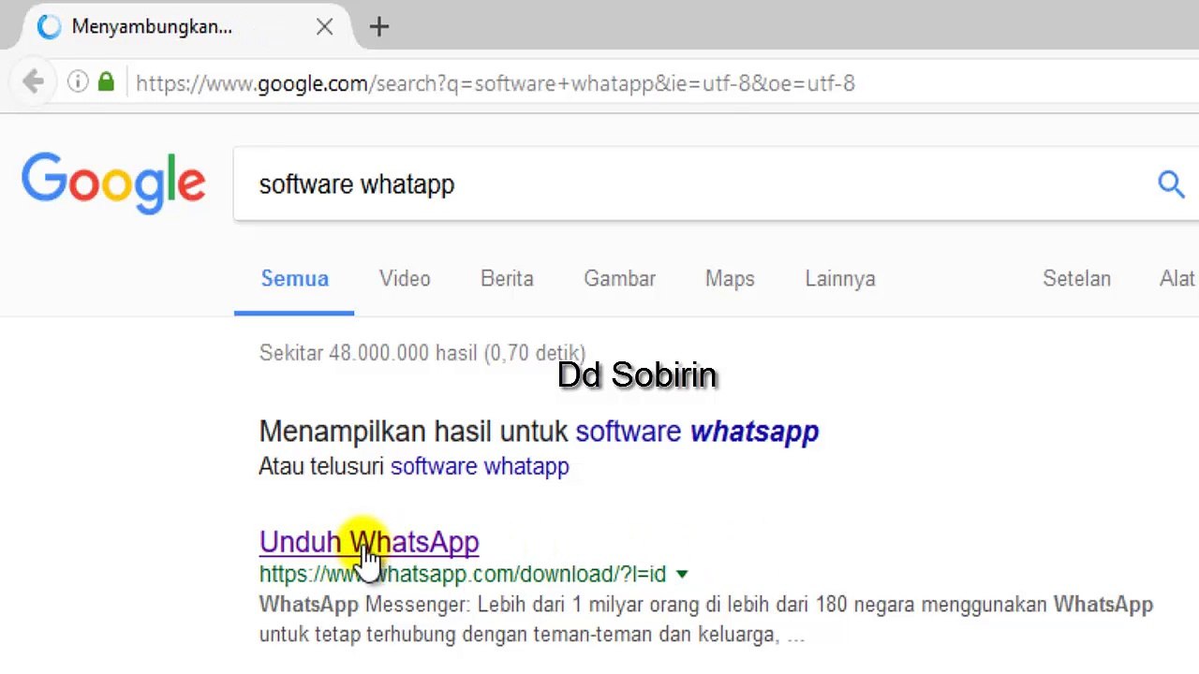
Task: Switch to the Video results tab
Action: coord(405,279)
